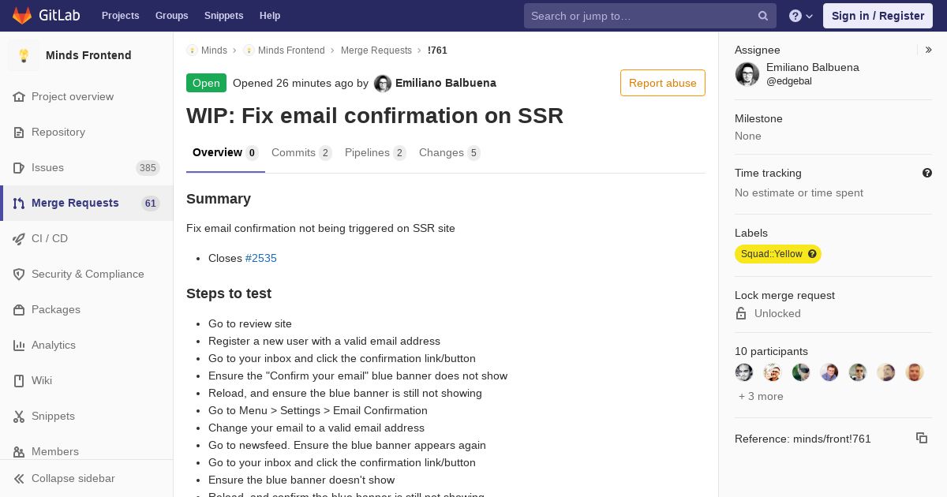Click the Report abuse button
947x497 pixels.
(663, 83)
